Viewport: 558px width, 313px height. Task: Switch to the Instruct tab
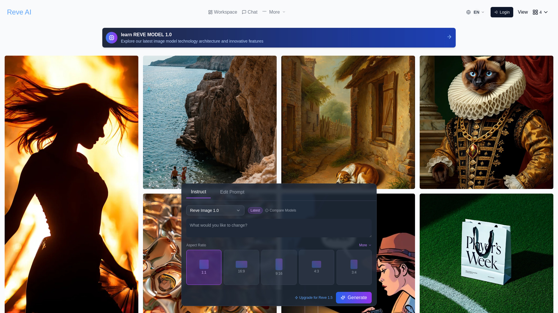point(198,192)
